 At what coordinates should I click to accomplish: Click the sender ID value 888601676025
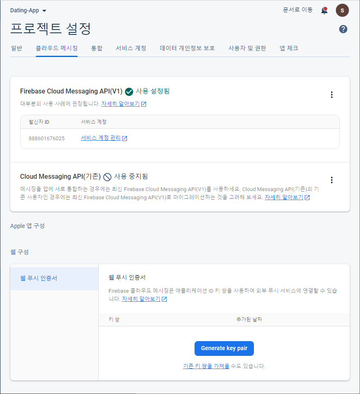click(47, 139)
